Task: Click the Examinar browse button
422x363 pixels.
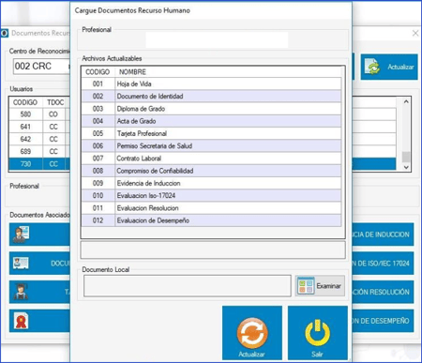Action: [x=320, y=286]
